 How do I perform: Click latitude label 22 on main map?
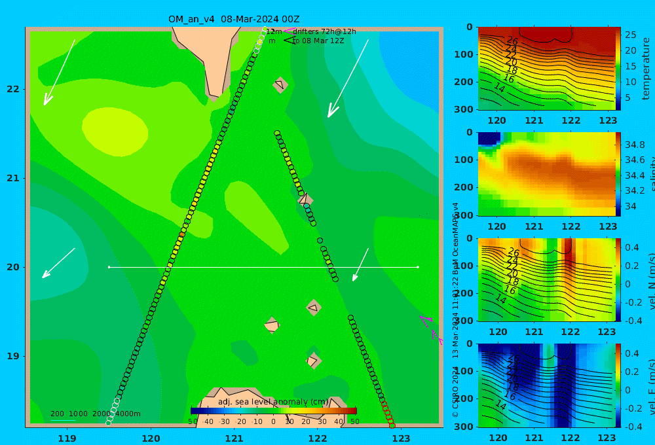pyautogui.click(x=13, y=89)
